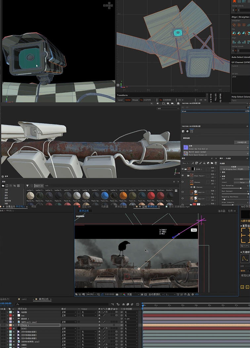The image size is (250, 348).
Task: Click the bake mesh maps button
Action: (241, 142)
